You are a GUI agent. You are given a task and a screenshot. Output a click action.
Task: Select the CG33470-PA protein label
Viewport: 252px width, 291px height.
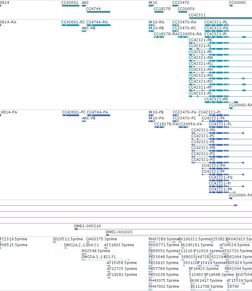[x=184, y=112]
